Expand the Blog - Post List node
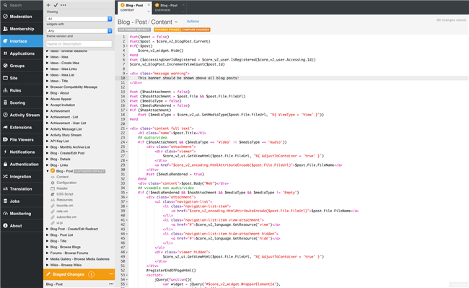The height and width of the screenshot is (288, 469). point(48,235)
